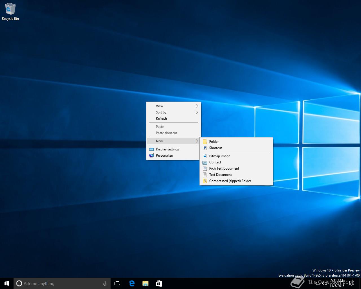Open the Action Center notifications icon
Image resolution: width=361 pixels, height=289 pixels.
click(351, 283)
